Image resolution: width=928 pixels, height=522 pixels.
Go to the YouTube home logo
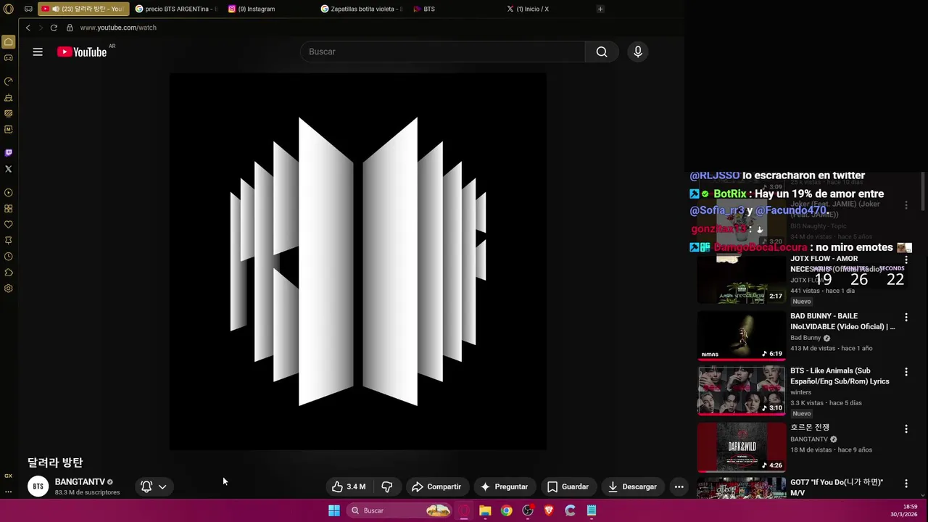coord(82,51)
